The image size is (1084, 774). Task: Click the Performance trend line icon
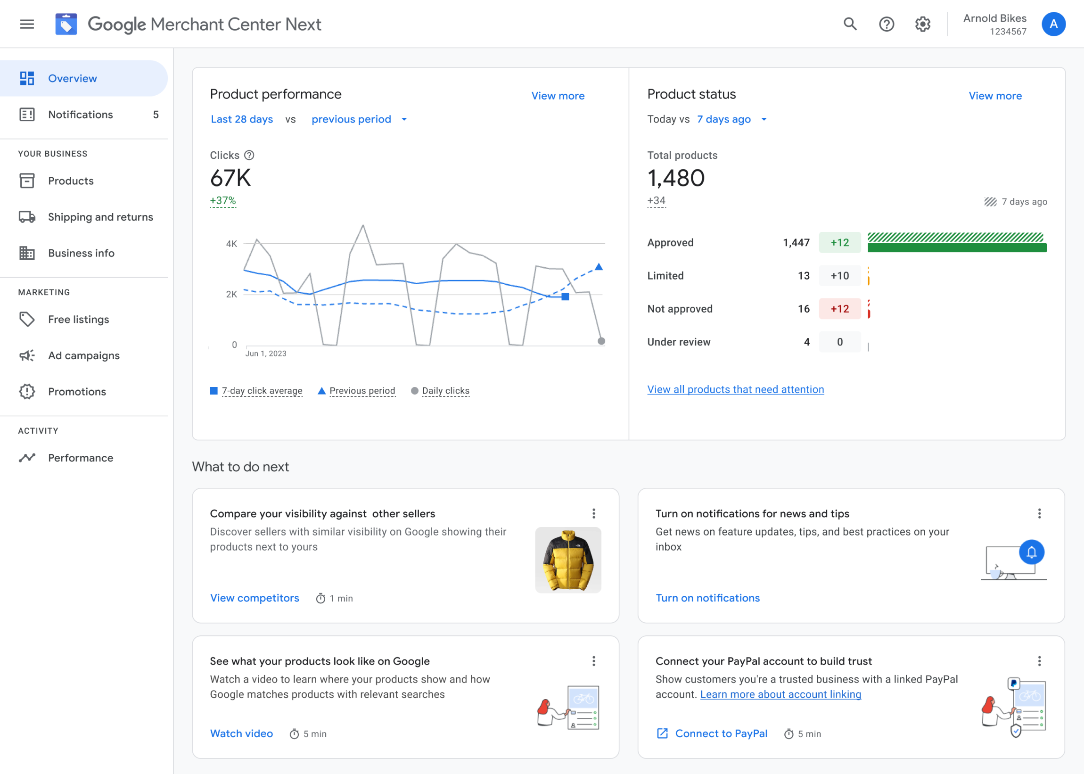(x=27, y=458)
